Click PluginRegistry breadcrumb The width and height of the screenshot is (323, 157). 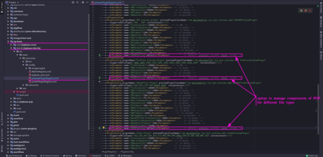click(109, 152)
